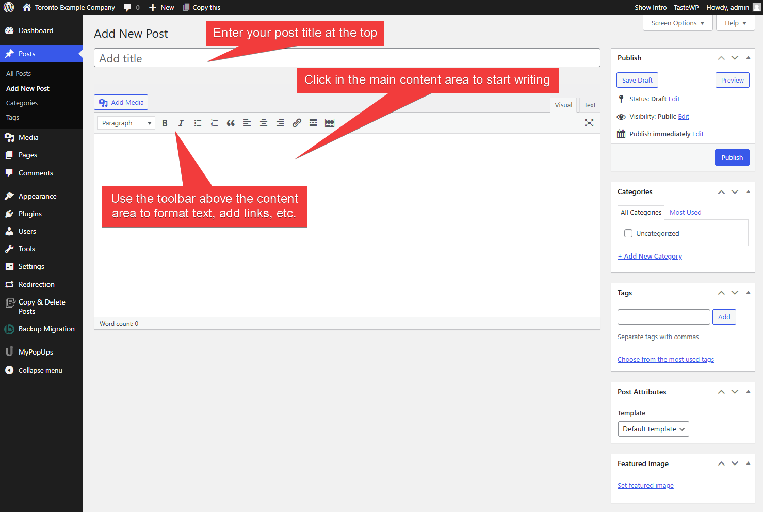Apply italic formatting in the editor toolbar
The height and width of the screenshot is (512, 763).
[x=181, y=123]
